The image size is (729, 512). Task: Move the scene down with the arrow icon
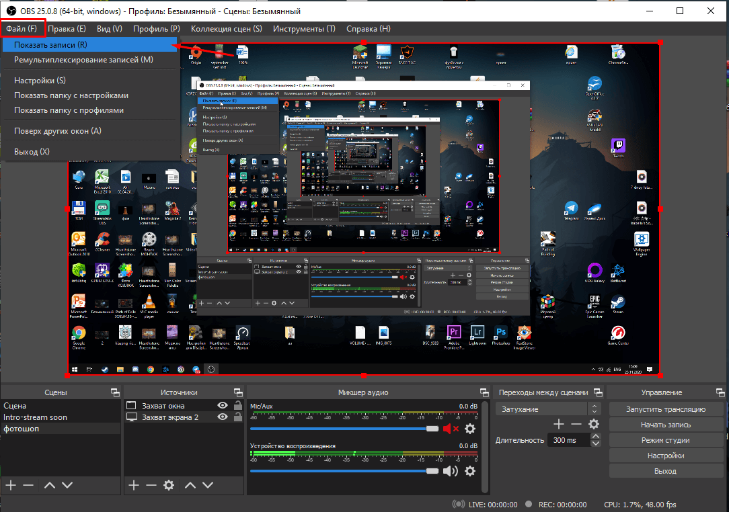point(67,485)
